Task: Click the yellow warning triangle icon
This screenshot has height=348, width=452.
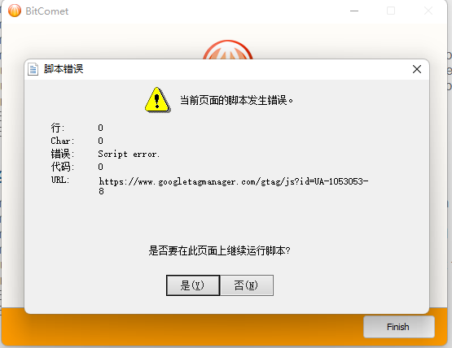Action: click(x=157, y=100)
